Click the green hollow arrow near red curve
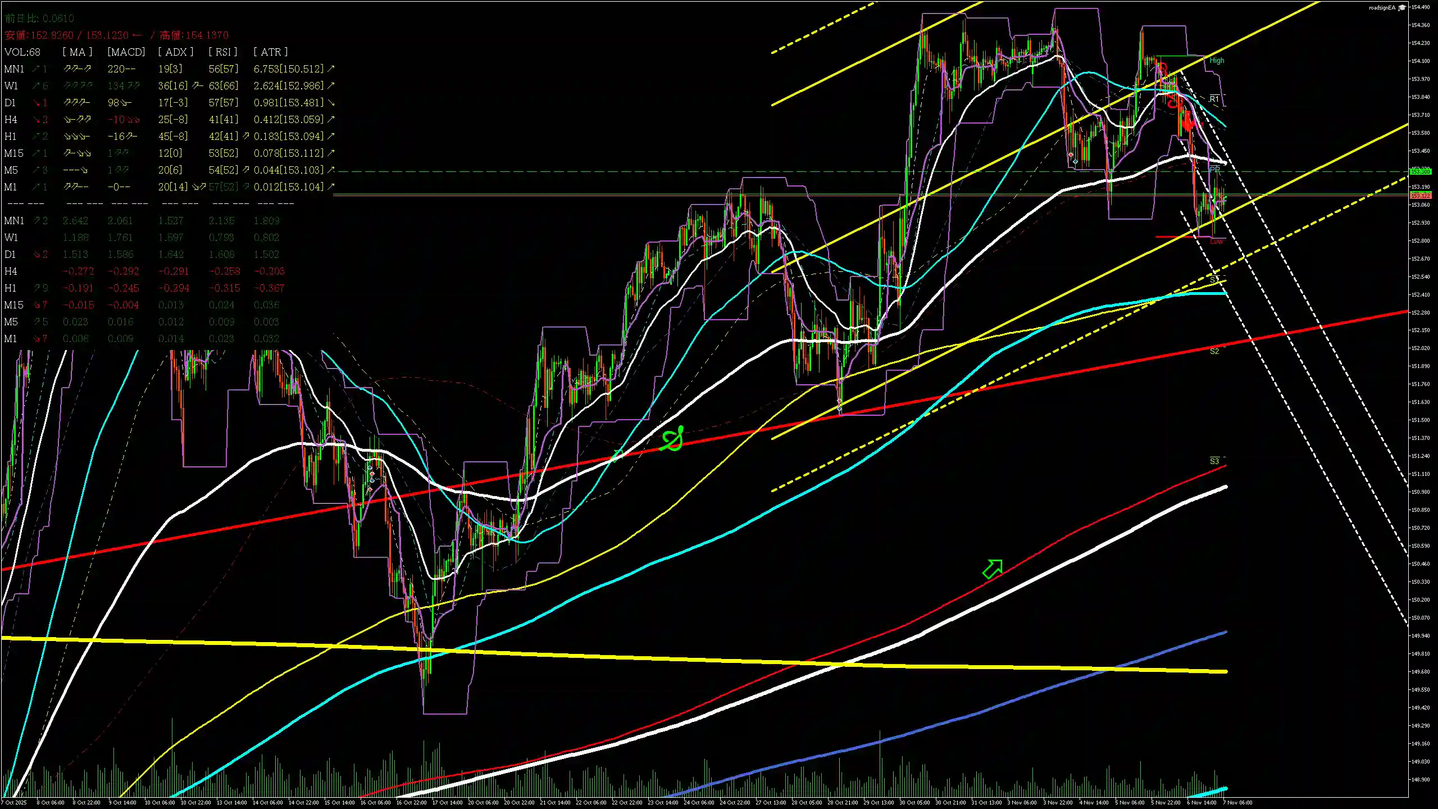Screen dimensions: 1438x809 993,569
